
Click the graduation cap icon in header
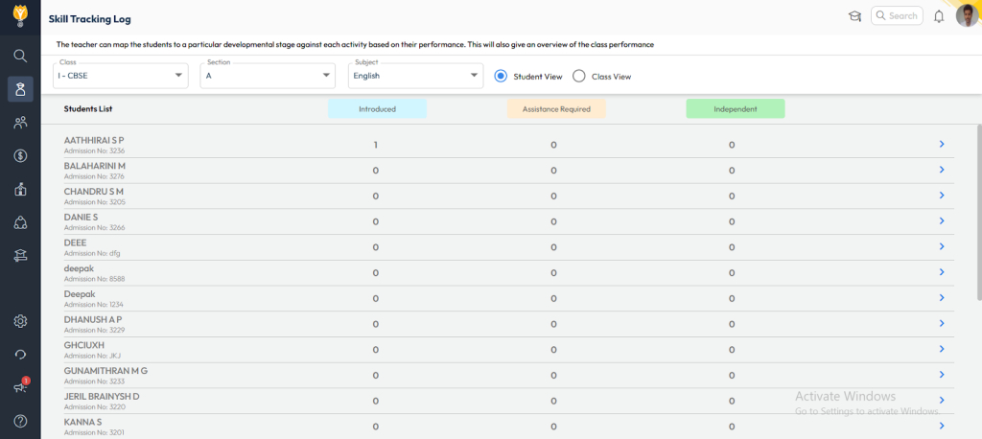[854, 16]
